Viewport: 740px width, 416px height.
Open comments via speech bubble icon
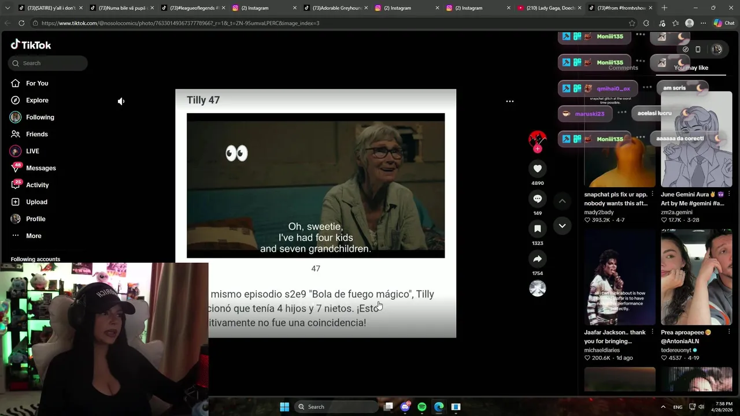point(538,199)
